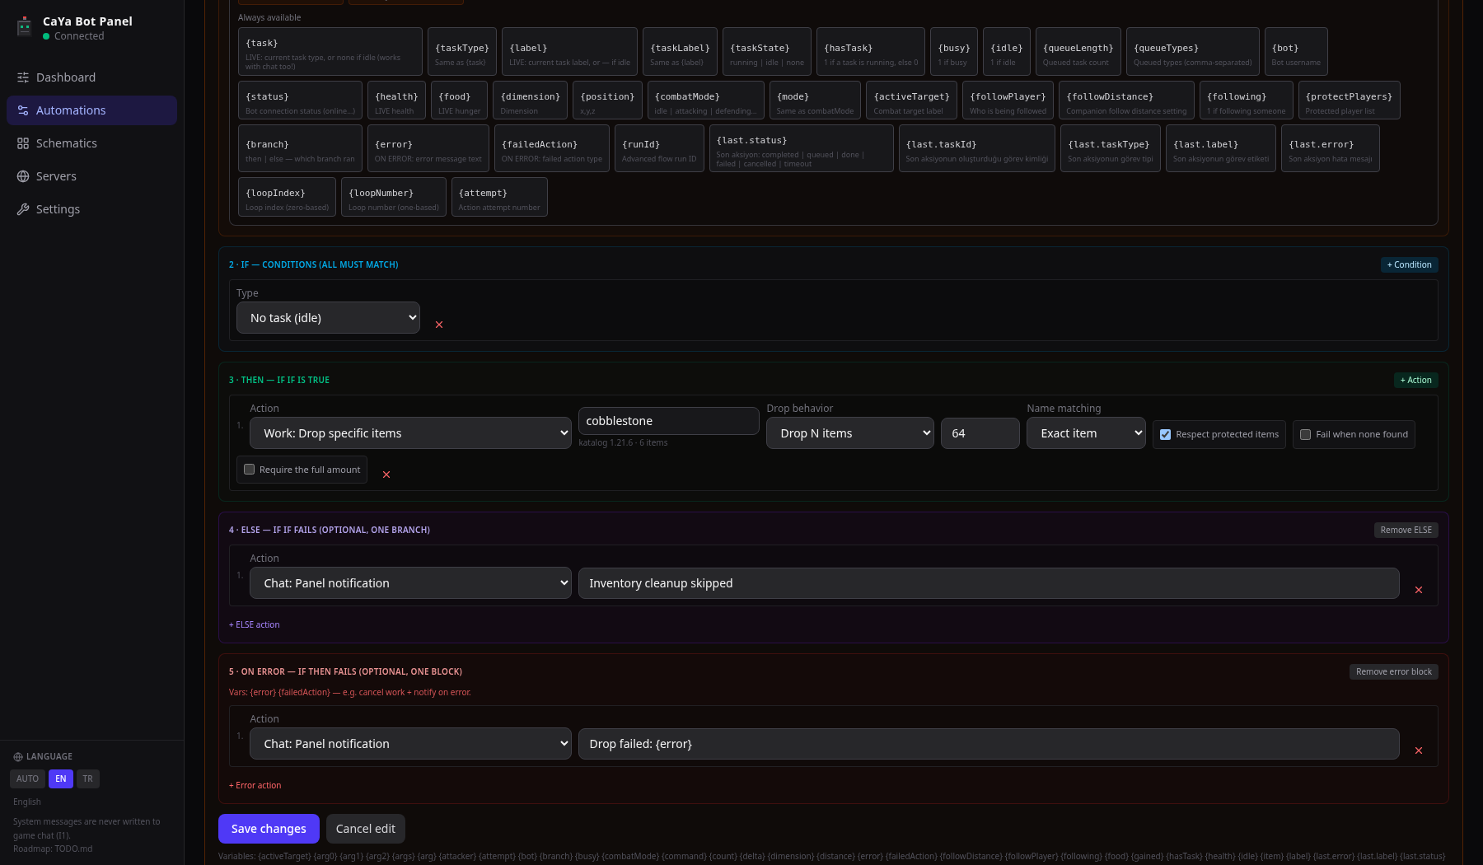Switch language to TR

[88, 778]
